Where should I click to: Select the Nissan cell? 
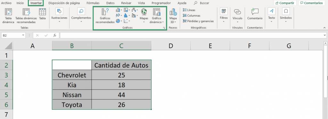coord(72,95)
